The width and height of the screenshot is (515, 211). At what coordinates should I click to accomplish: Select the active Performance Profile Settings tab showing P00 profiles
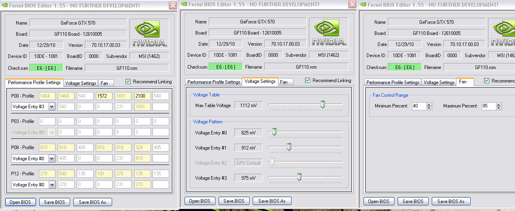click(x=34, y=82)
